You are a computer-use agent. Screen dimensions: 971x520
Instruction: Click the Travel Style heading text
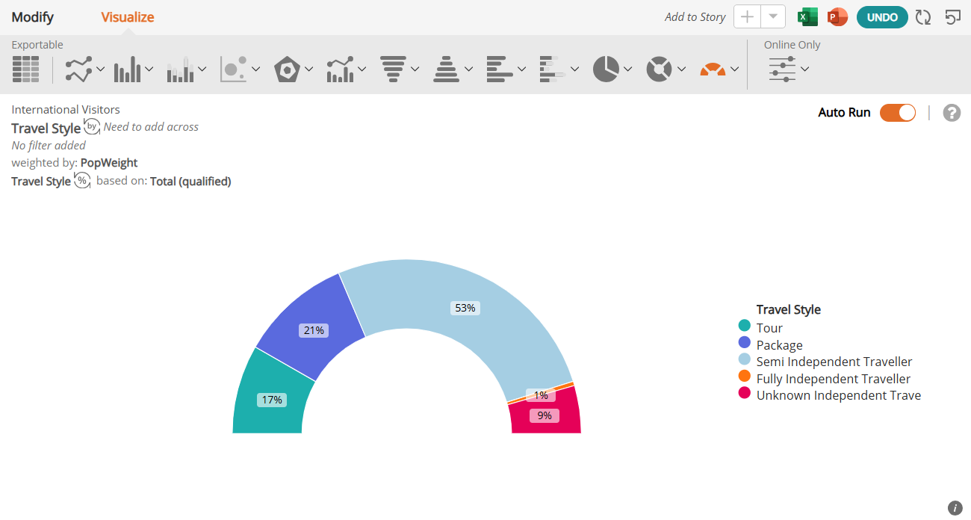(x=46, y=129)
